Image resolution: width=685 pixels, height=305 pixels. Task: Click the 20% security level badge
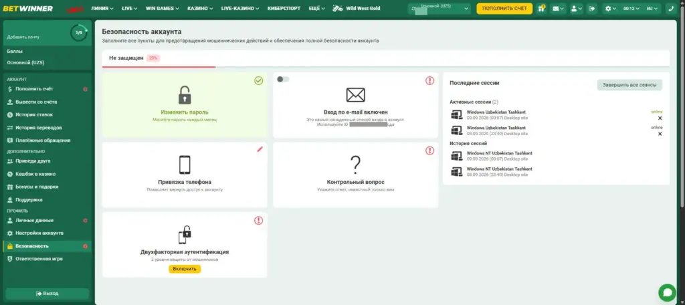coord(153,58)
